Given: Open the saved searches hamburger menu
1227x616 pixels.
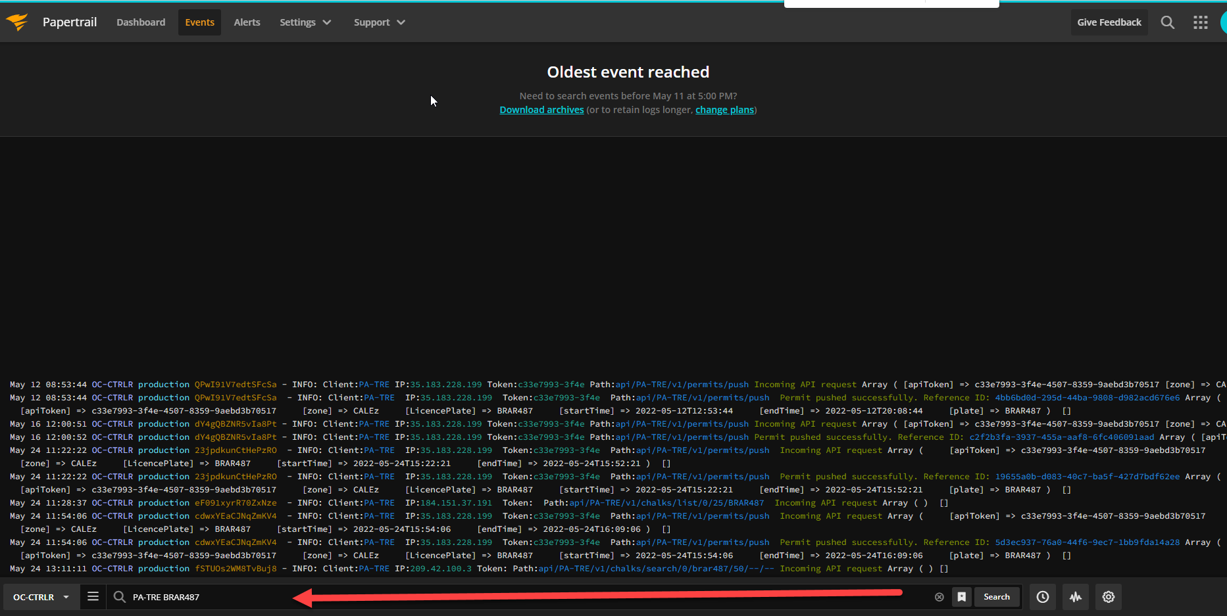Looking at the screenshot, I should [93, 596].
